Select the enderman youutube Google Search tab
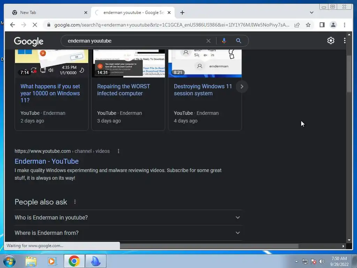Image resolution: width=357 pixels, height=268 pixels. (x=133, y=13)
